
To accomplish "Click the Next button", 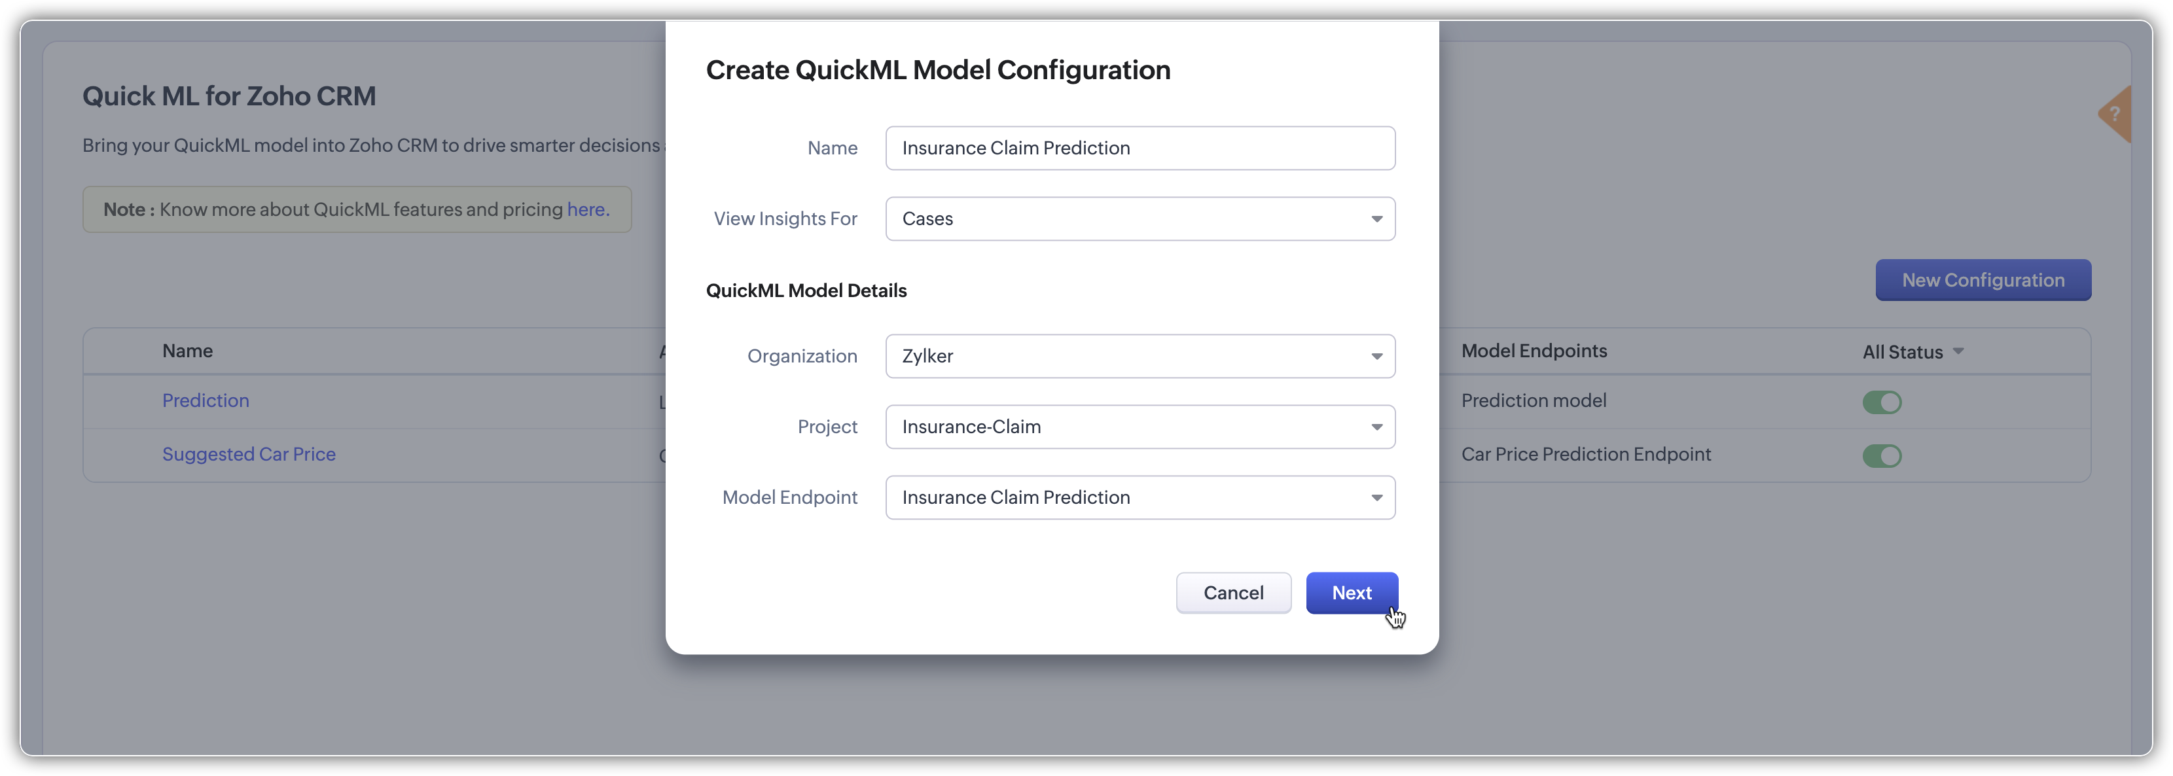I will [x=1350, y=593].
